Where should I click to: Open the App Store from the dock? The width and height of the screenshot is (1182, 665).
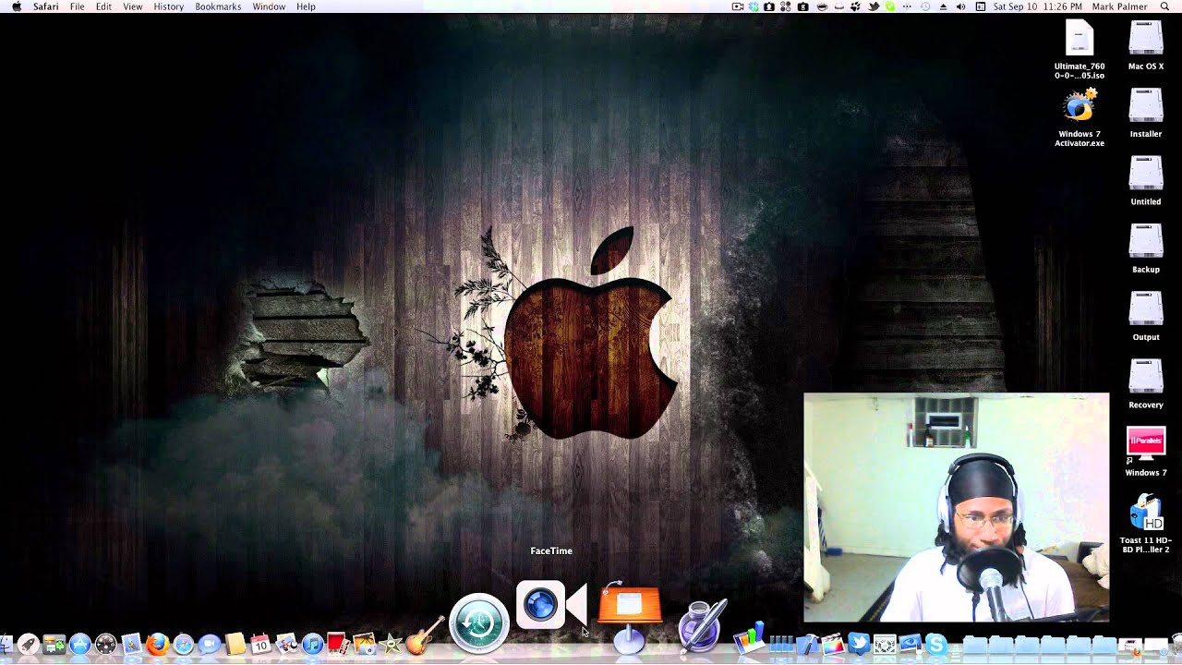pyautogui.click(x=79, y=644)
